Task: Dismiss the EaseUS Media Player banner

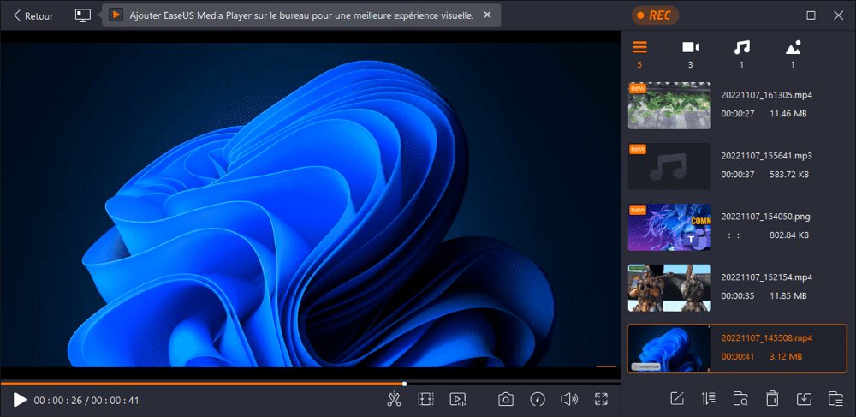Action: [488, 15]
